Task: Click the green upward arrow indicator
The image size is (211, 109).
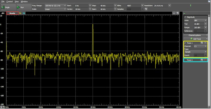Action: [x=190, y=6]
